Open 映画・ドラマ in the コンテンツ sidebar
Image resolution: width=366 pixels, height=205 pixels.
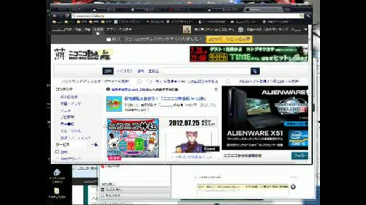point(71,103)
